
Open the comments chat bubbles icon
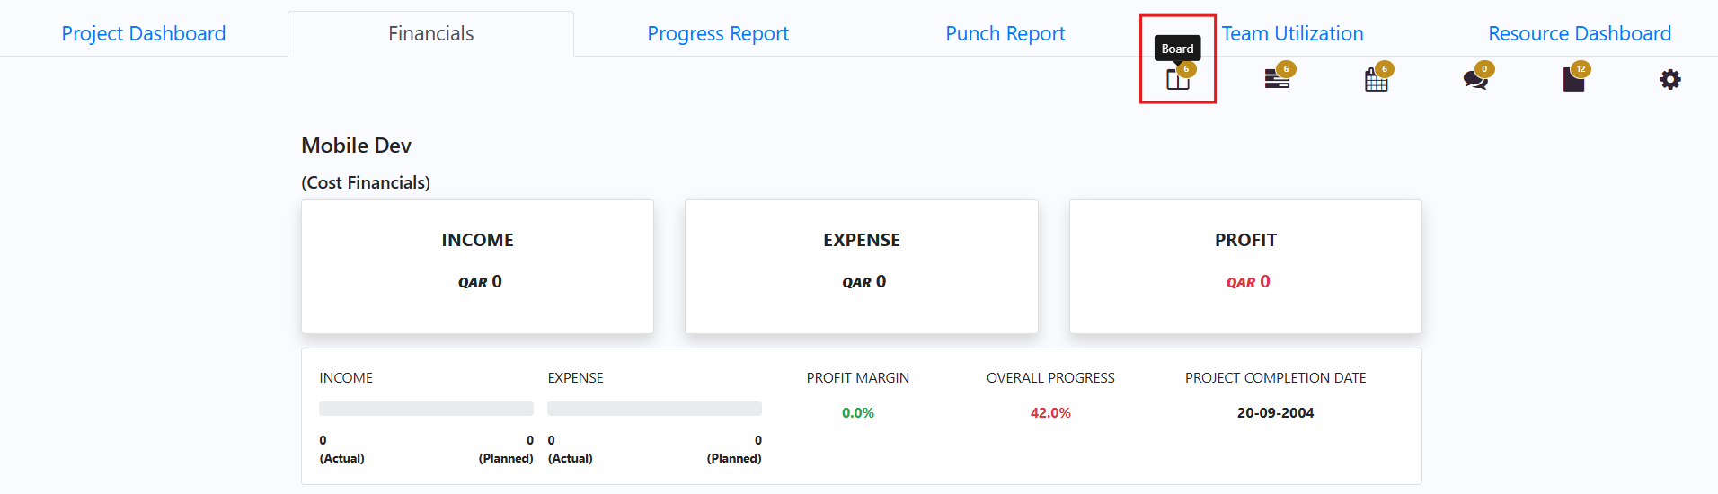(x=1475, y=80)
